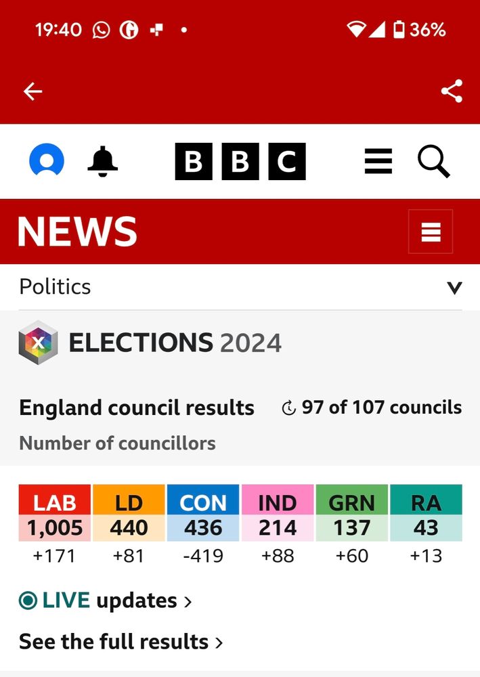The image size is (480, 677).
Task: Tap the NEWS banner title
Action: (77, 232)
